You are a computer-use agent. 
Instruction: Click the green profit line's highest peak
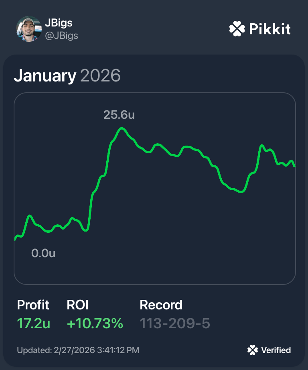122,128
